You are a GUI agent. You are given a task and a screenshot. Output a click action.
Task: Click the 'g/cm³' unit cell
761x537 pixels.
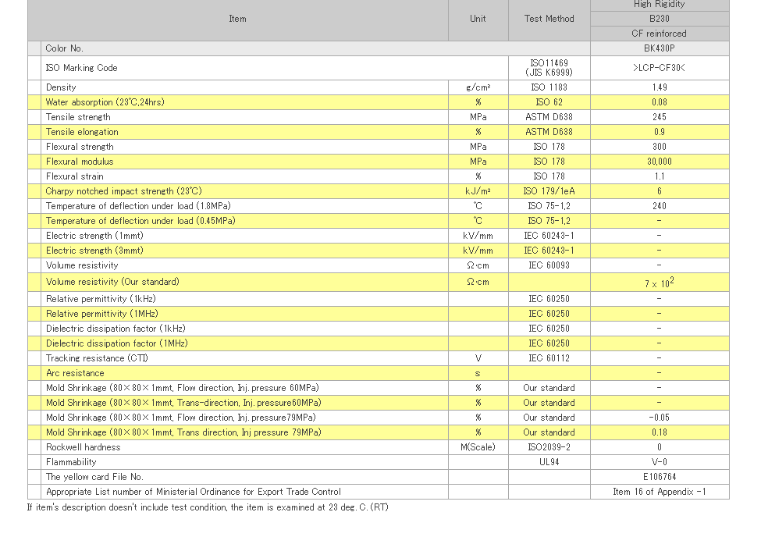(x=478, y=87)
